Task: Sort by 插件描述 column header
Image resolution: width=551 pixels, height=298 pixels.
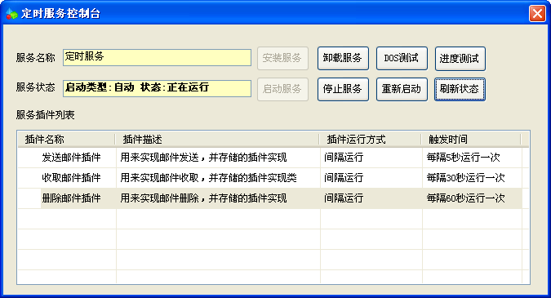Action: coord(217,140)
